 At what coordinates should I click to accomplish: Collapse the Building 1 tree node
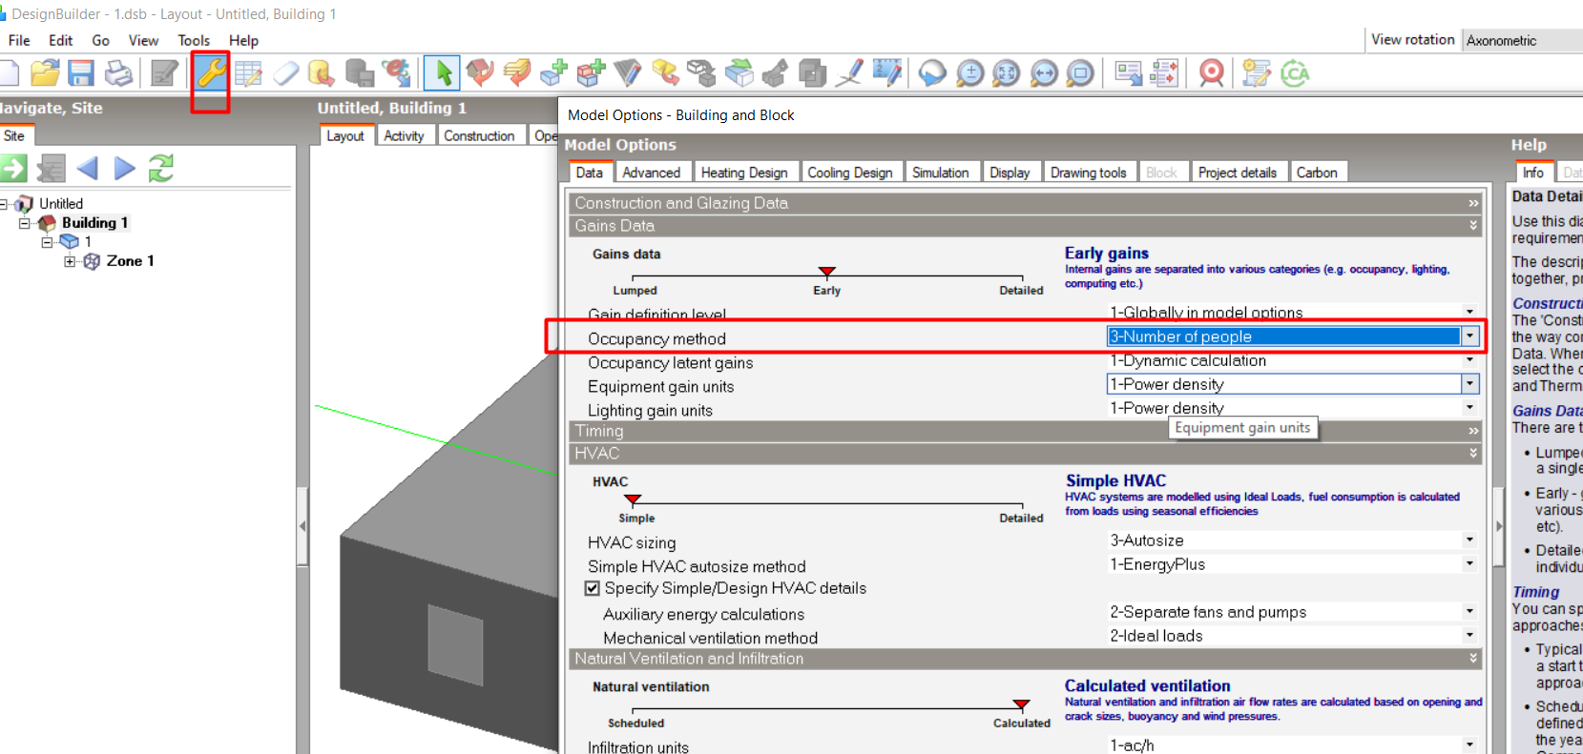[25, 223]
